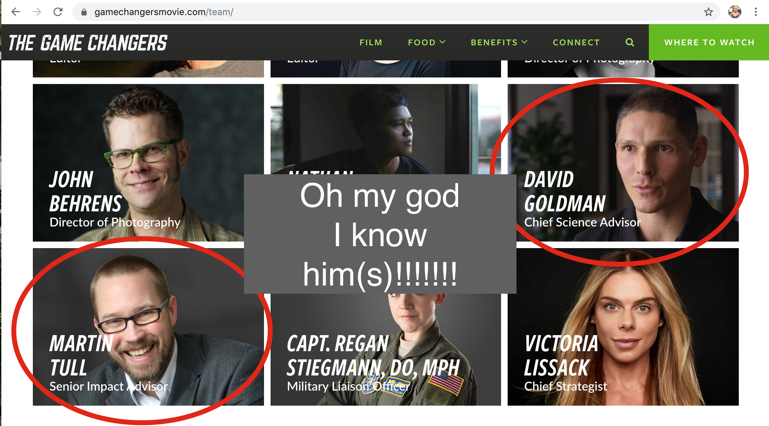Reload the page with refresh icon
The image size is (769, 426).
[58, 12]
